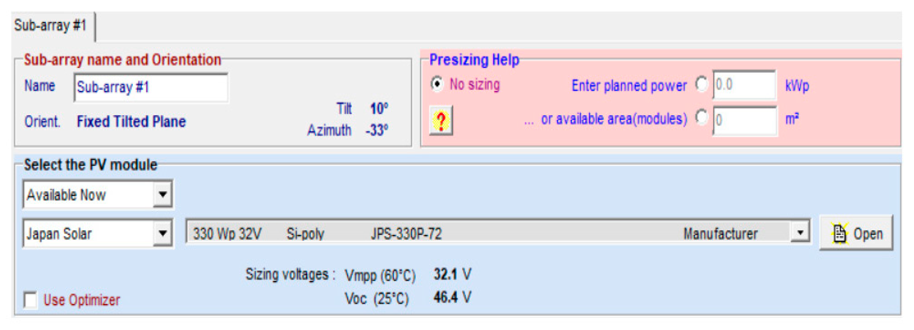Viewport: 914px width, 330px height.
Task: Click the planned power kWp input field
Action: click(x=744, y=85)
